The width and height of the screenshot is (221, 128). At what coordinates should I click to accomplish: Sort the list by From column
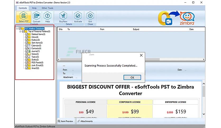tap(115, 29)
